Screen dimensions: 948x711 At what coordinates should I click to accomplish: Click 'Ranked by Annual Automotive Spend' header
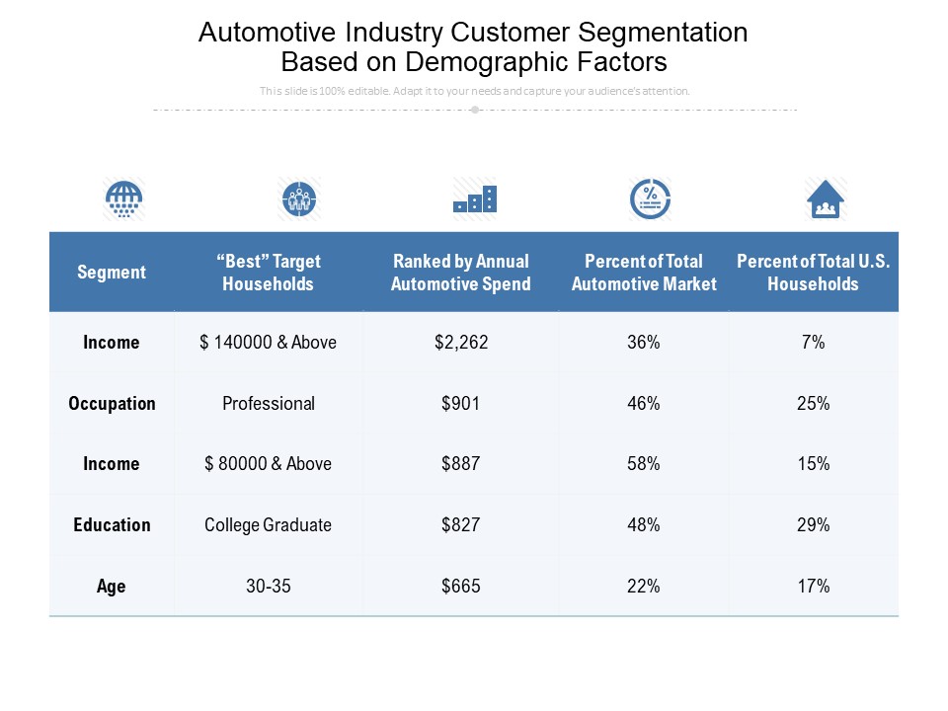point(461,273)
